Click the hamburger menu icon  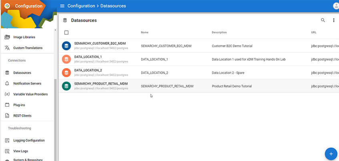pos(62,6)
